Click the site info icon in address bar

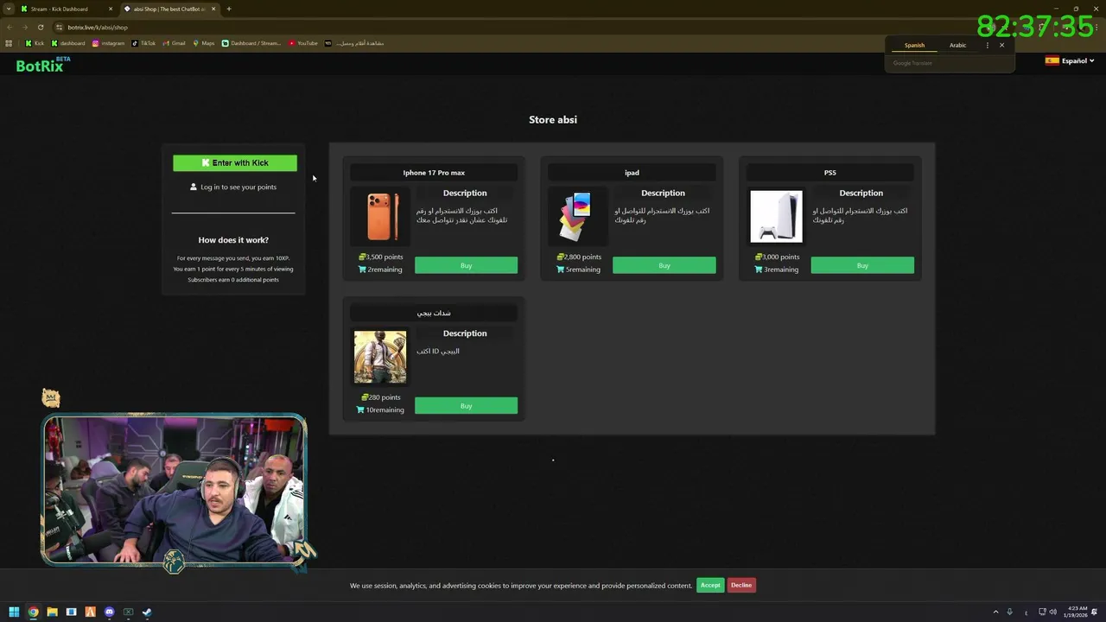59,27
